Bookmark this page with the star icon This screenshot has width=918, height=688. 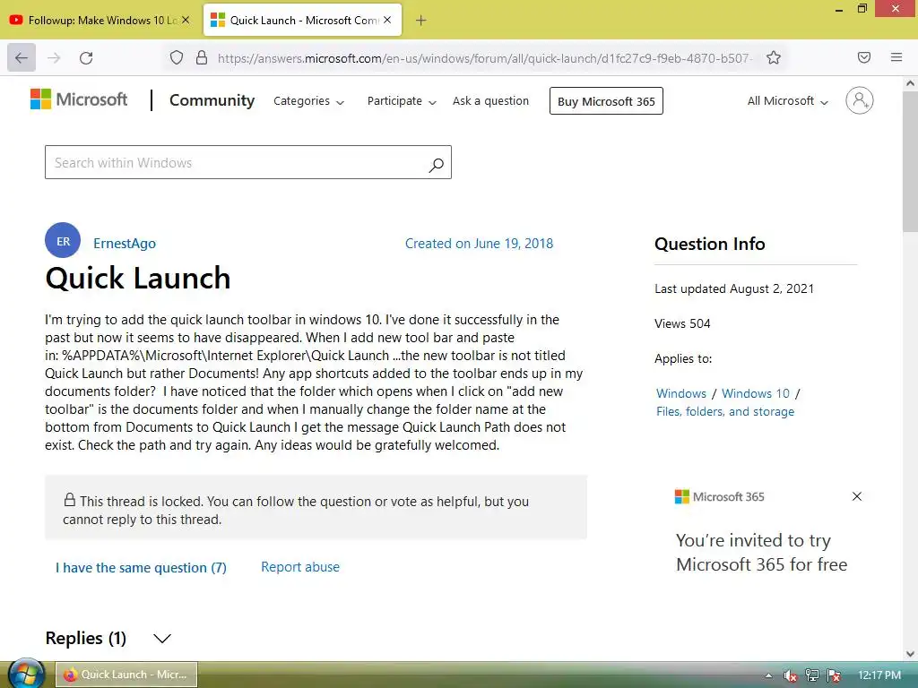coord(774,57)
